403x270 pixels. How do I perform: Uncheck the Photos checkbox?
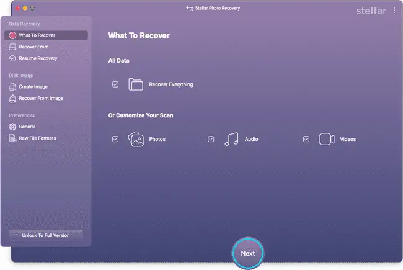click(115, 139)
